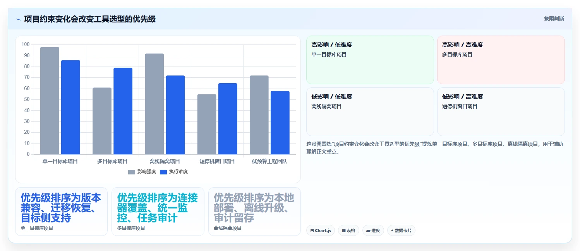Click the 表格 chip
This screenshot has height=251, width=580.
tap(348, 231)
